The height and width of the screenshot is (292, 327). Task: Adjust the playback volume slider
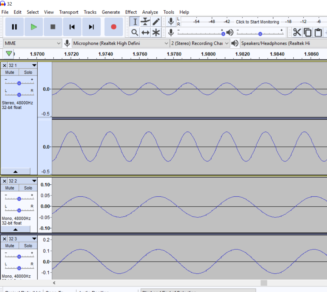260,33
